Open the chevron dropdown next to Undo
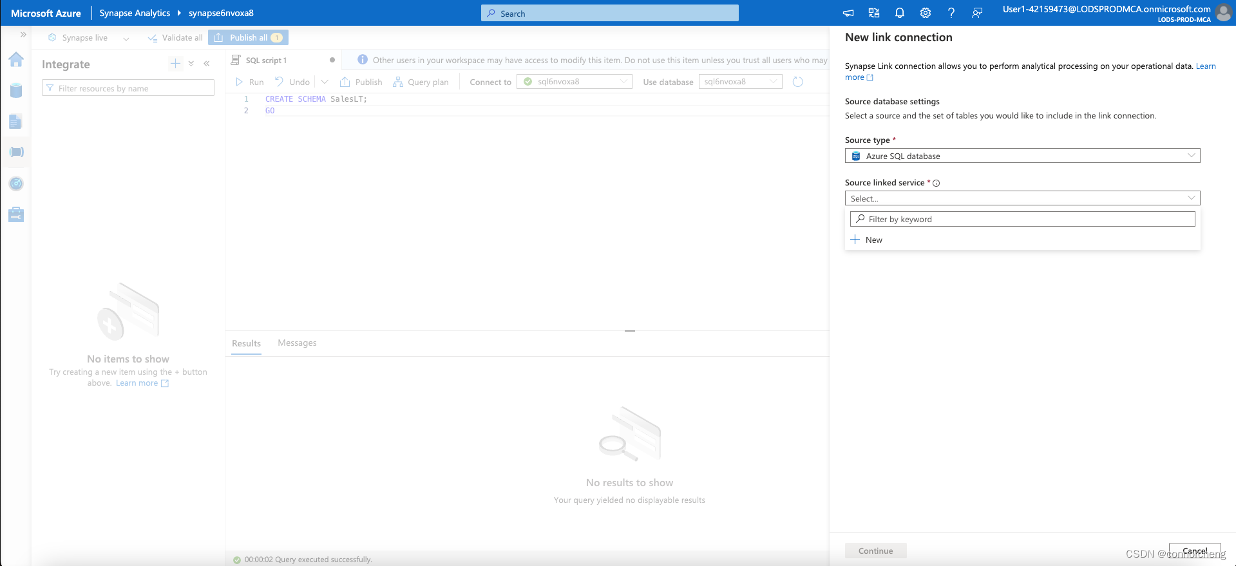Viewport: 1236px width, 566px height. (325, 82)
